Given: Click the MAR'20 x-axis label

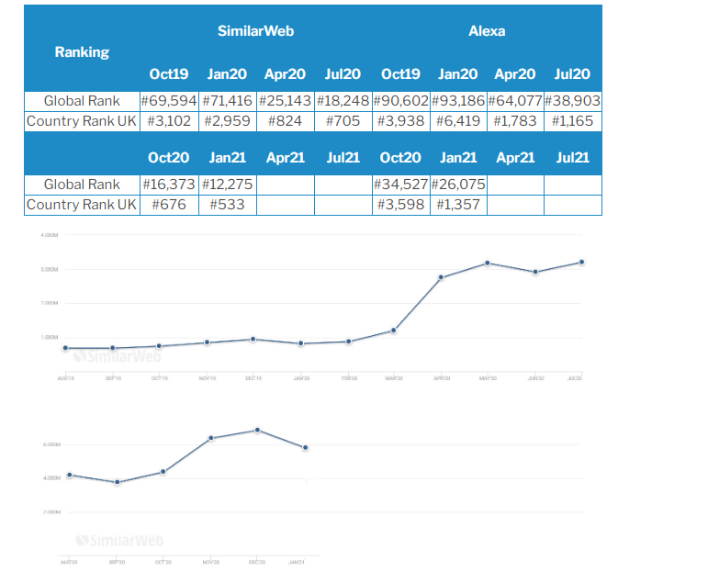Looking at the screenshot, I should [394, 378].
